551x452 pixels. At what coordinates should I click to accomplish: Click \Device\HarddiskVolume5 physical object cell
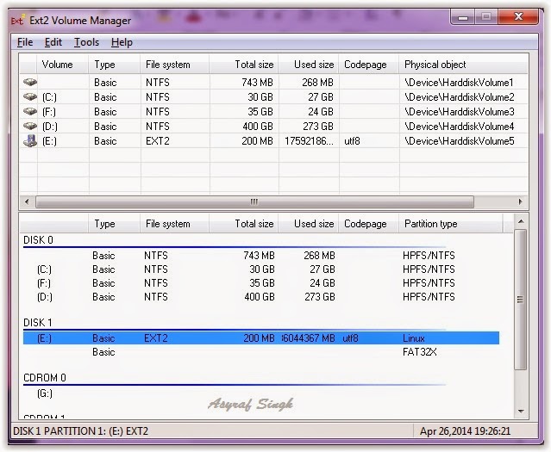[460, 141]
